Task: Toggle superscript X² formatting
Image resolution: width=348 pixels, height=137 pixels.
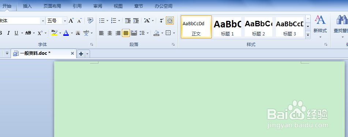Action: [40, 33]
